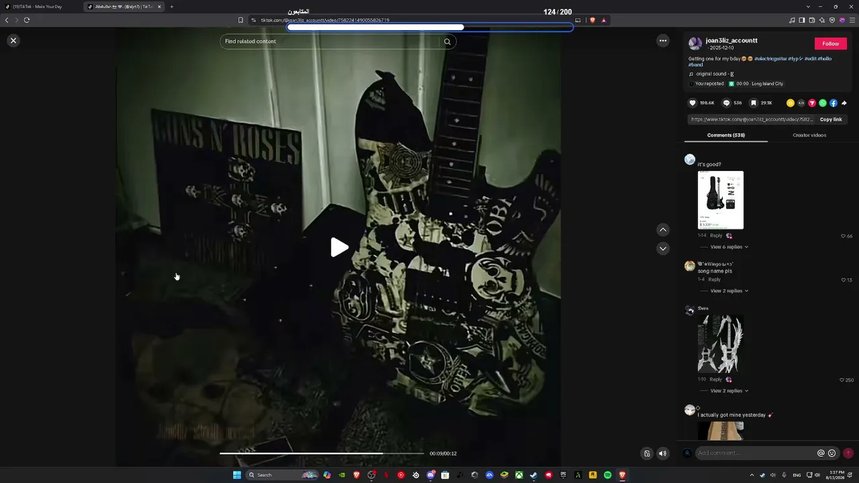Share via the red send icon
This screenshot has width=859, height=483.
click(x=812, y=103)
